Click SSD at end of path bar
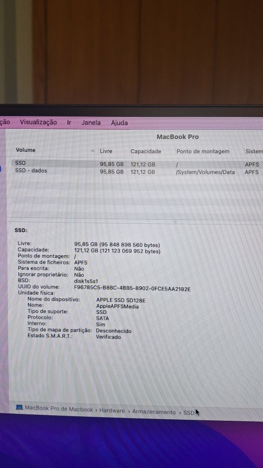This screenshot has height=468, width=263. [x=188, y=413]
